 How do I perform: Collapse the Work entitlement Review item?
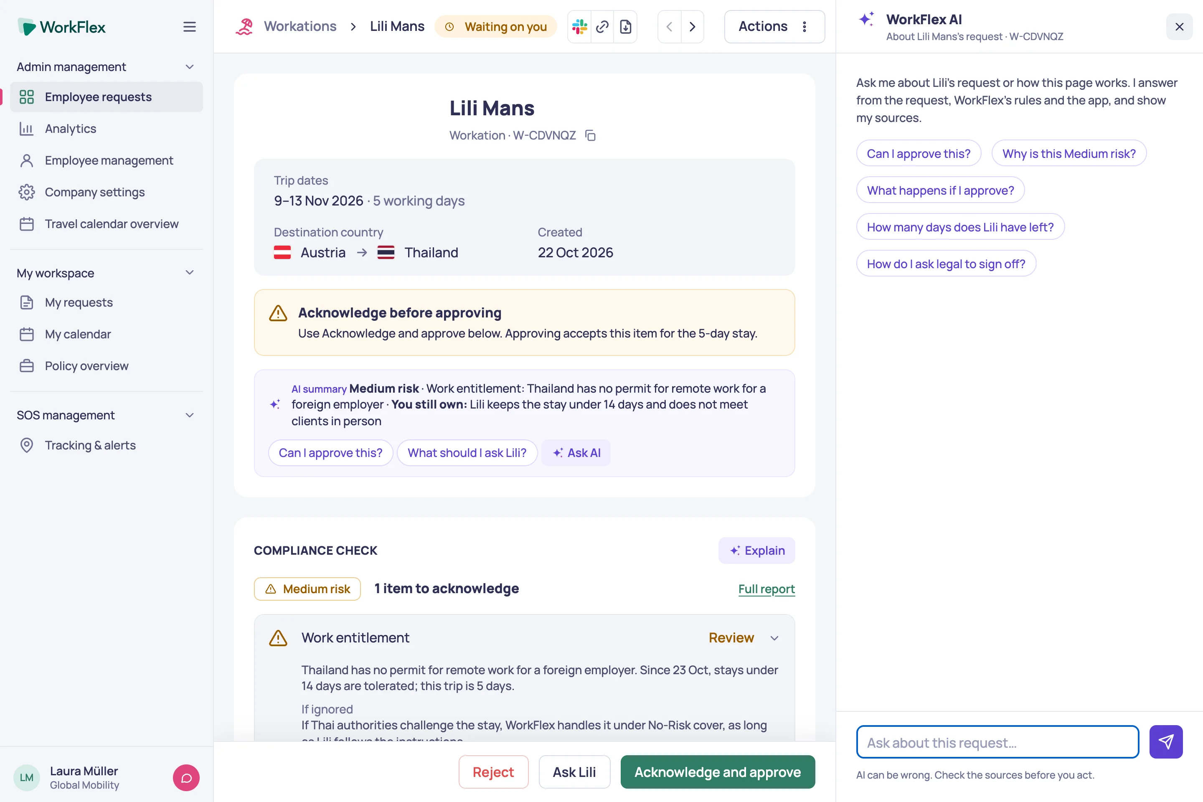774,638
